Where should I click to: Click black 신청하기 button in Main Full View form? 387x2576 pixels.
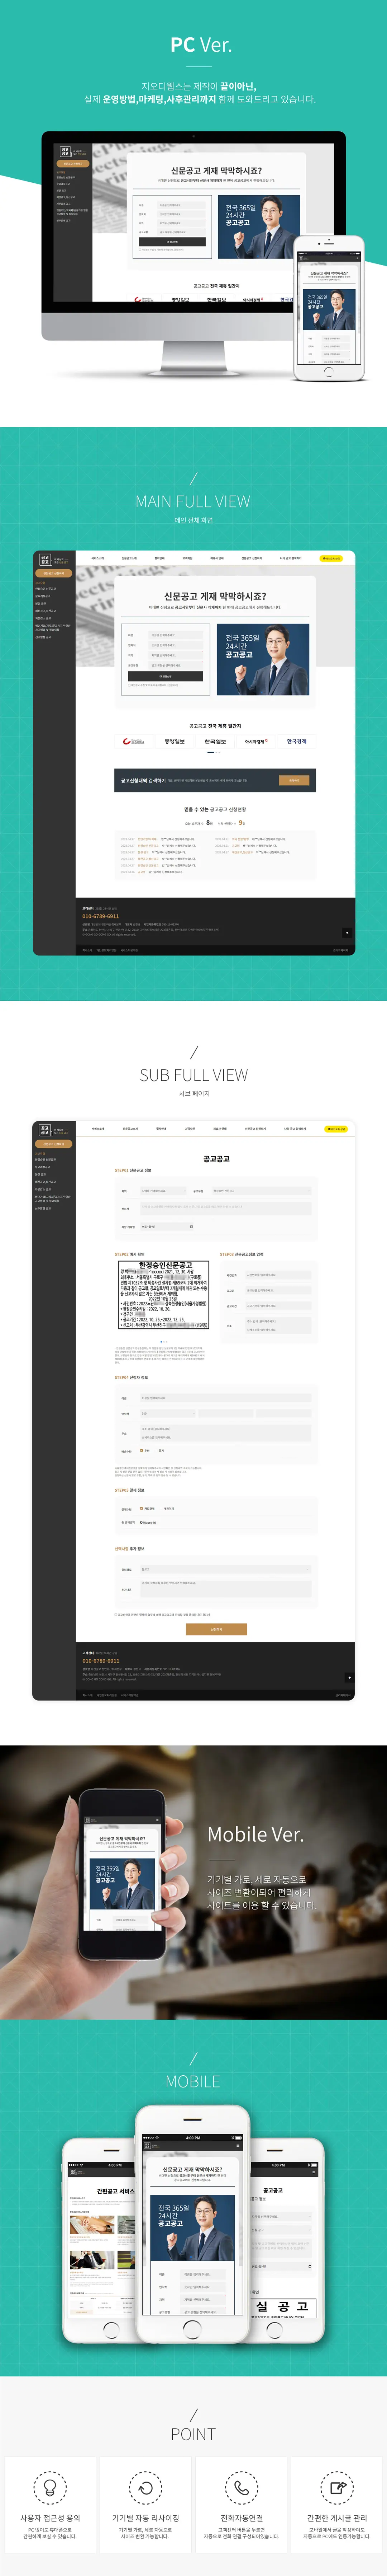166,676
